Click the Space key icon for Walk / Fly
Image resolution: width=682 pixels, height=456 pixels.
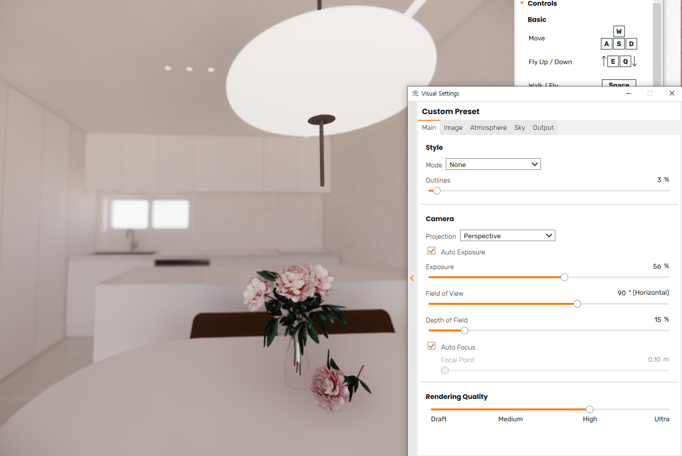click(619, 84)
